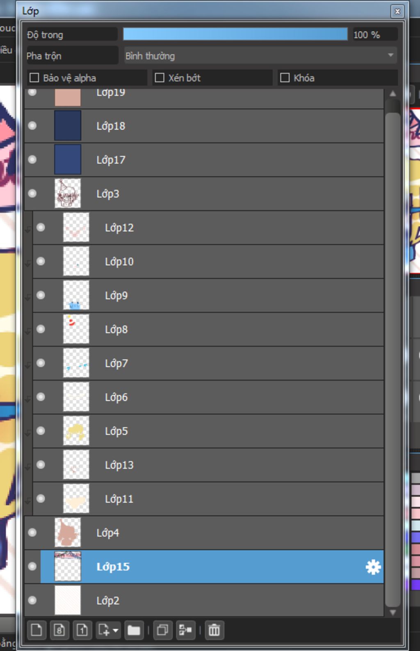The height and width of the screenshot is (651, 420).
Task: Click the Lớp9 layer thumbnail
Action: pyautogui.click(x=76, y=295)
